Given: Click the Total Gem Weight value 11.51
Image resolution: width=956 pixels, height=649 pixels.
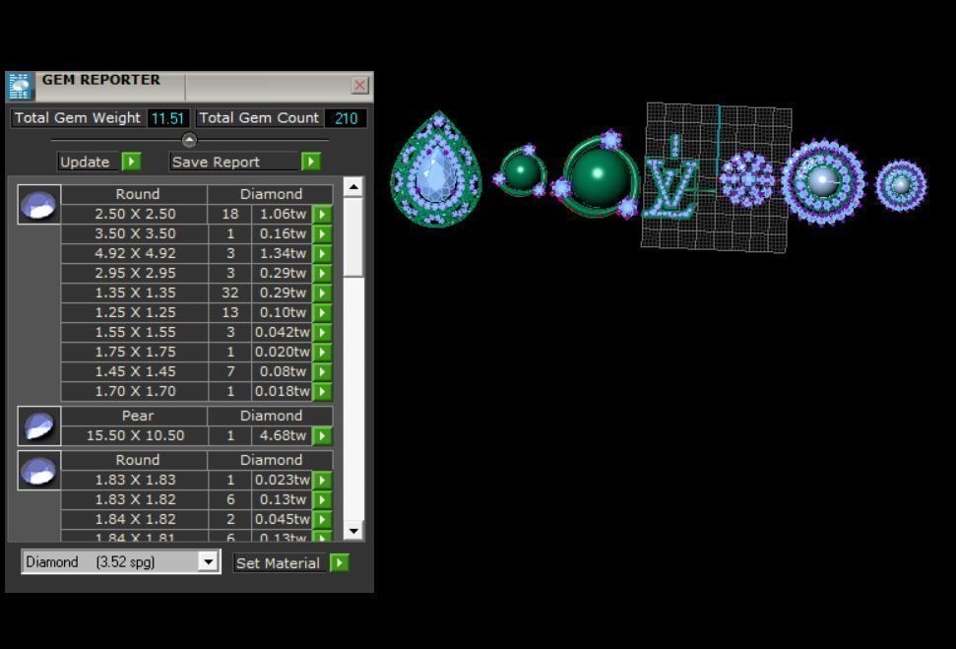Looking at the screenshot, I should 167,118.
